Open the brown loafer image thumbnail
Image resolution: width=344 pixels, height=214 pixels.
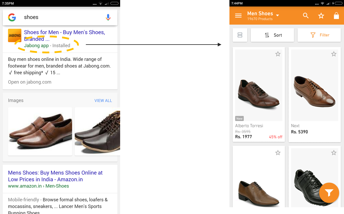tap(40, 131)
